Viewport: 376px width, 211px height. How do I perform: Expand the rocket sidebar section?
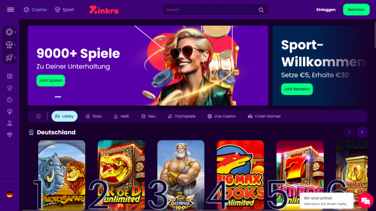[9, 57]
